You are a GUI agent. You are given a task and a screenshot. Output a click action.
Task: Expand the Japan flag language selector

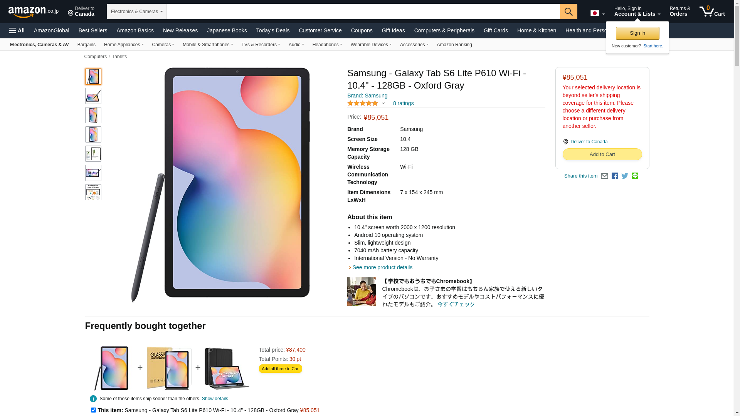pyautogui.click(x=597, y=13)
